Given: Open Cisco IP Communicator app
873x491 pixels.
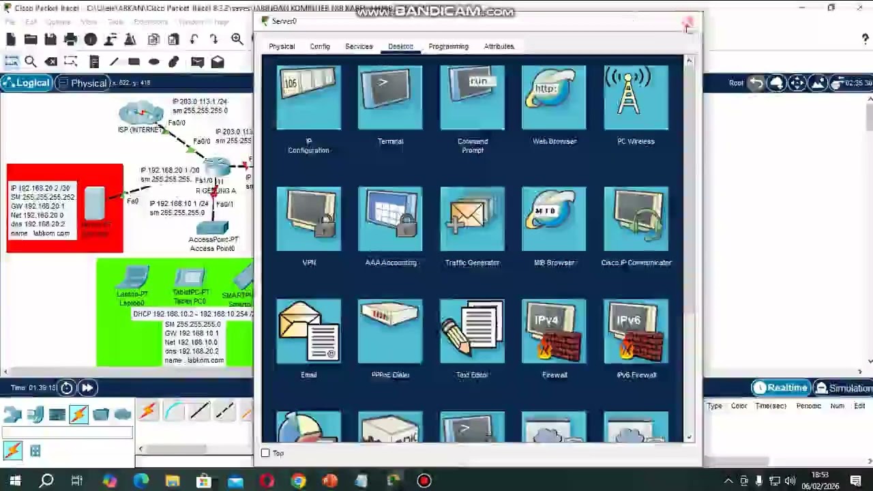Looking at the screenshot, I should pyautogui.click(x=636, y=218).
